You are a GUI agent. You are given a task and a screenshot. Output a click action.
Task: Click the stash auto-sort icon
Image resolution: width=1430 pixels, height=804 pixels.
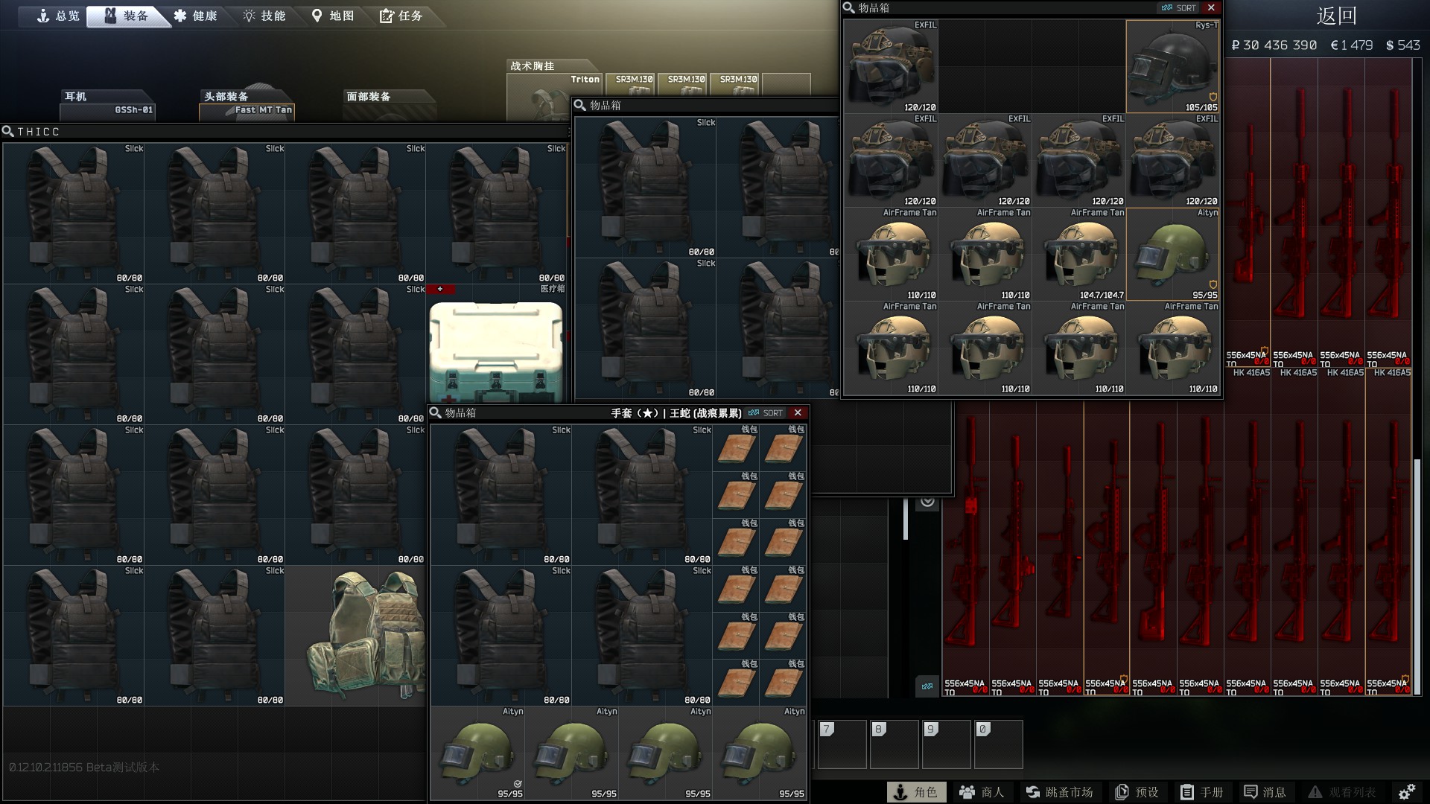(x=927, y=686)
